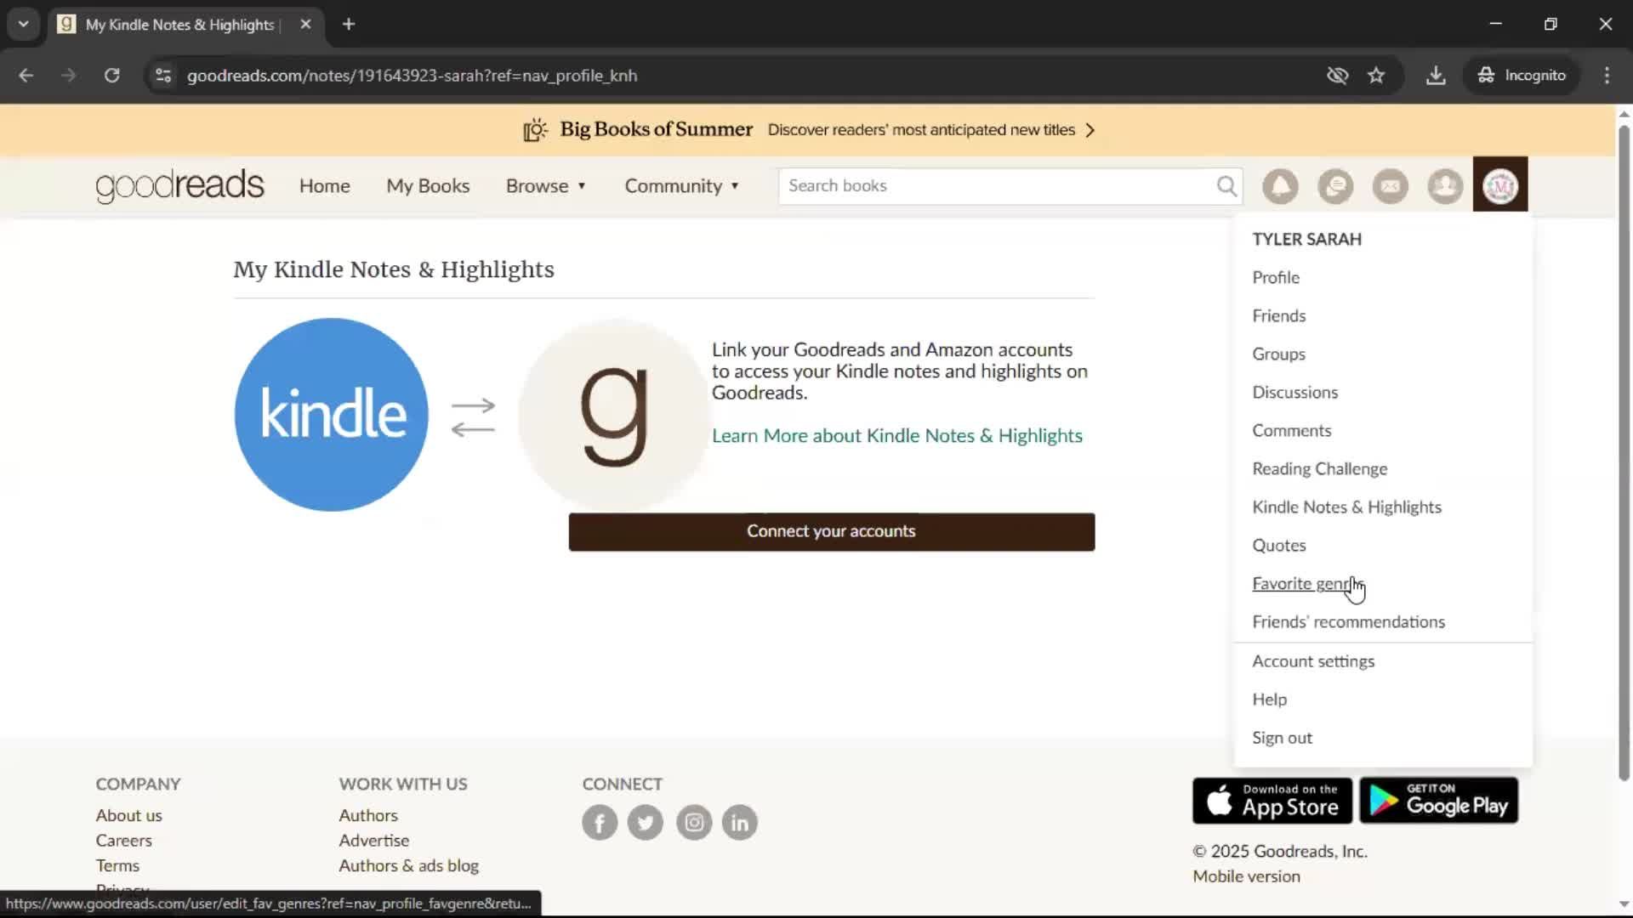
Task: Open the discussions chat bubble icon
Action: [x=1335, y=185]
